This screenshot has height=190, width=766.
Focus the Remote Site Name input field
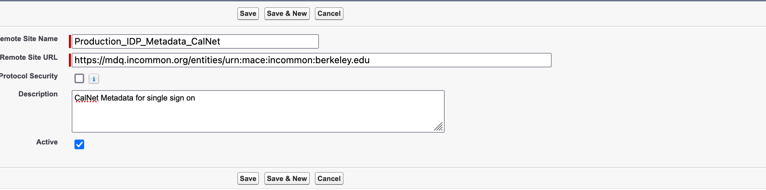pyautogui.click(x=195, y=41)
